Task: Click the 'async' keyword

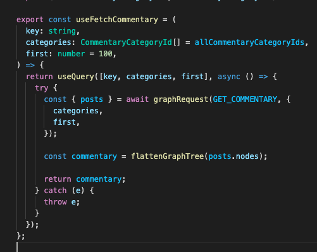Action: [x=229, y=77]
